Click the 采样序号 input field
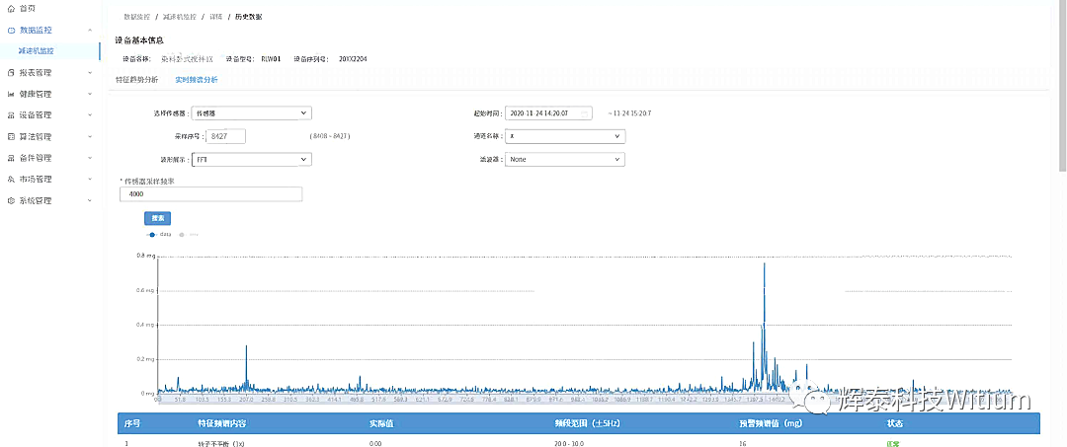This screenshot has height=447, width=1067. tap(224, 136)
